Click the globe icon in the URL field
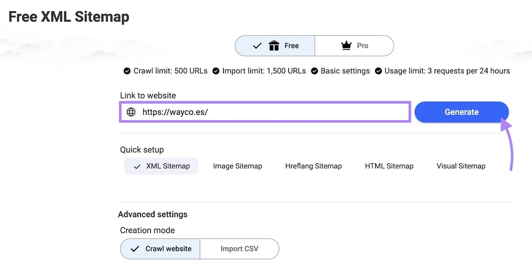Image resolution: width=532 pixels, height=269 pixels. click(x=131, y=112)
